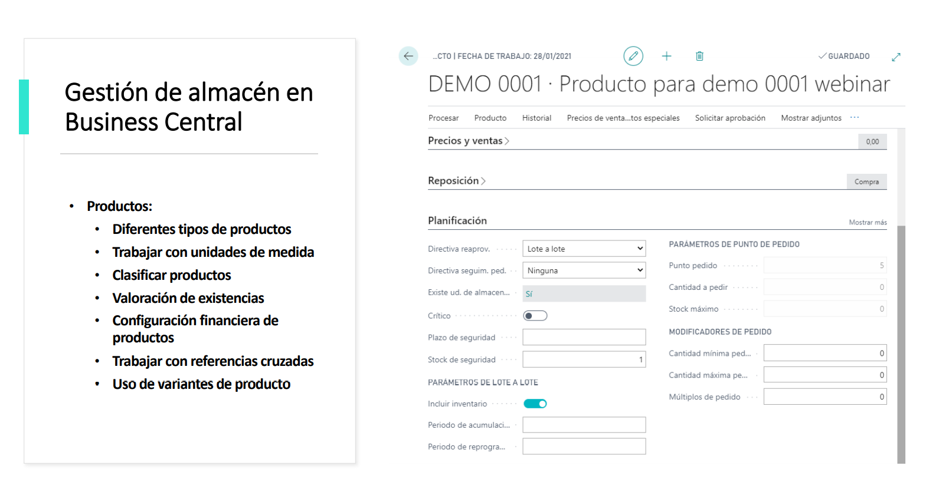The width and height of the screenshot is (929, 502).
Task: Delete product with trash icon
Action: tap(699, 56)
